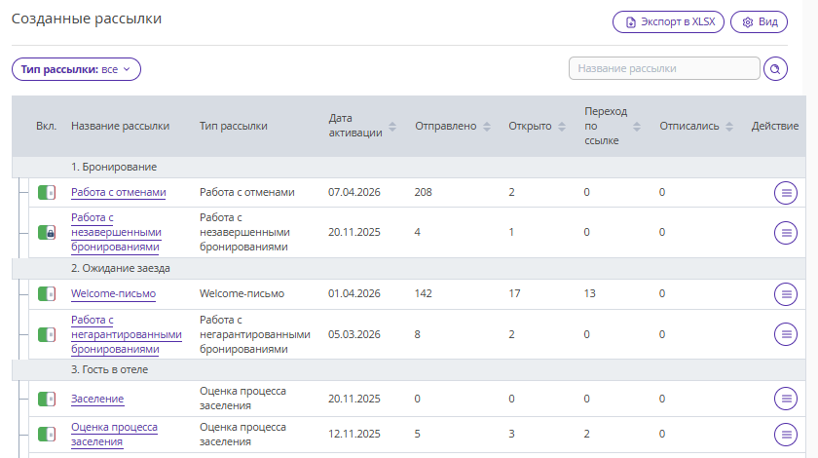Open action menu for Welcome-письмо row

click(x=785, y=293)
